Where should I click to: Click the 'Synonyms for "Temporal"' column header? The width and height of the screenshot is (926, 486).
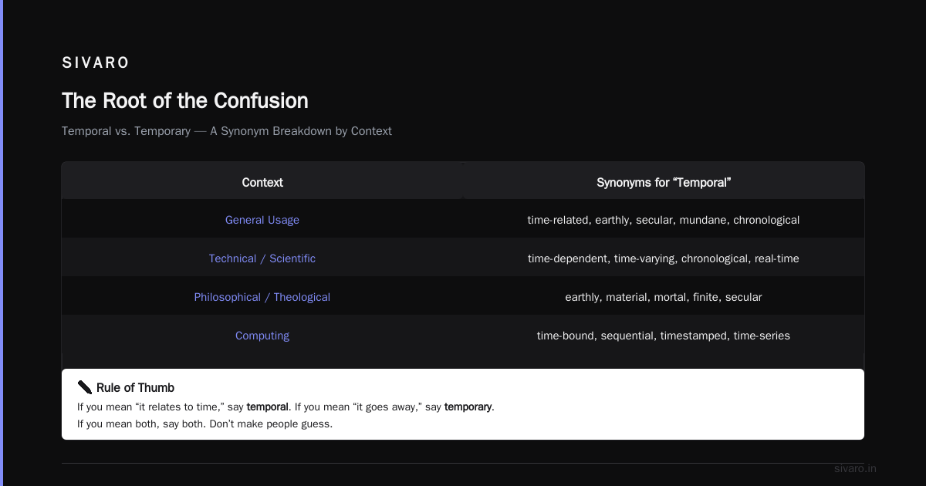tap(664, 183)
